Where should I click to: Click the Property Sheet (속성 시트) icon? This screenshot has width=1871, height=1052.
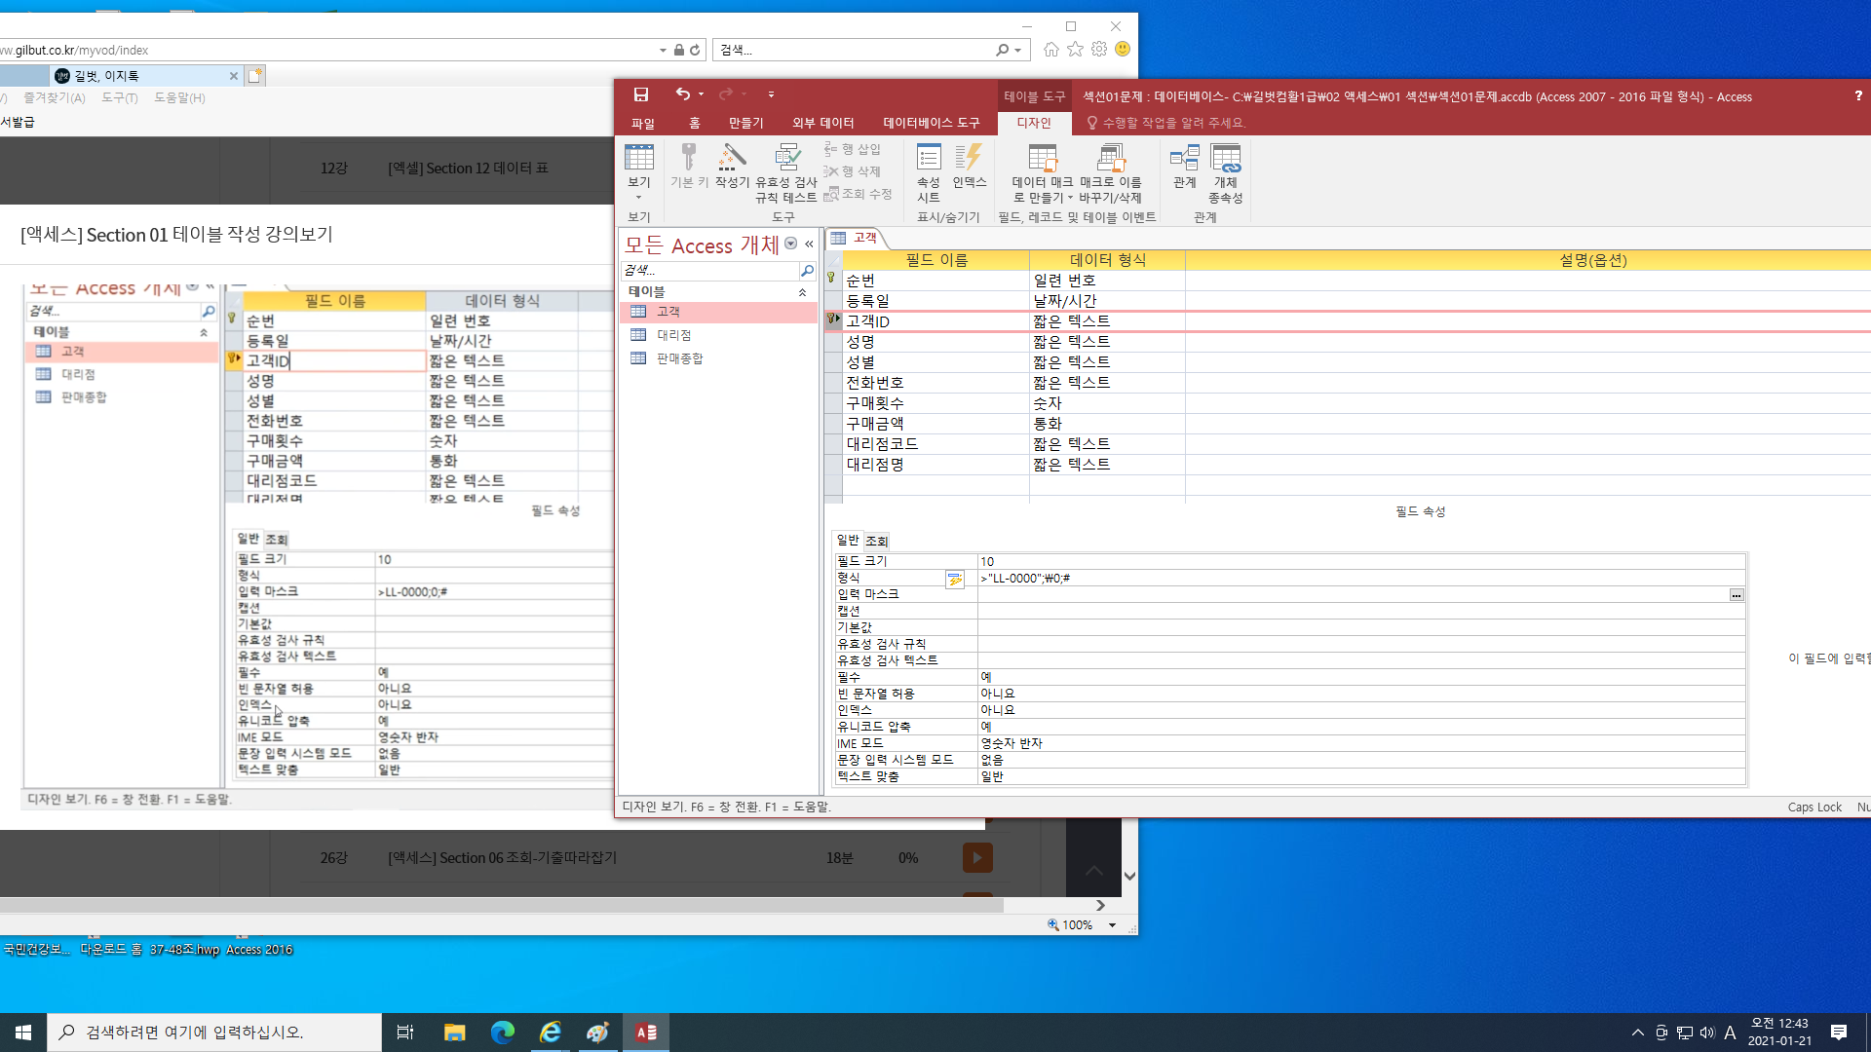[929, 171]
